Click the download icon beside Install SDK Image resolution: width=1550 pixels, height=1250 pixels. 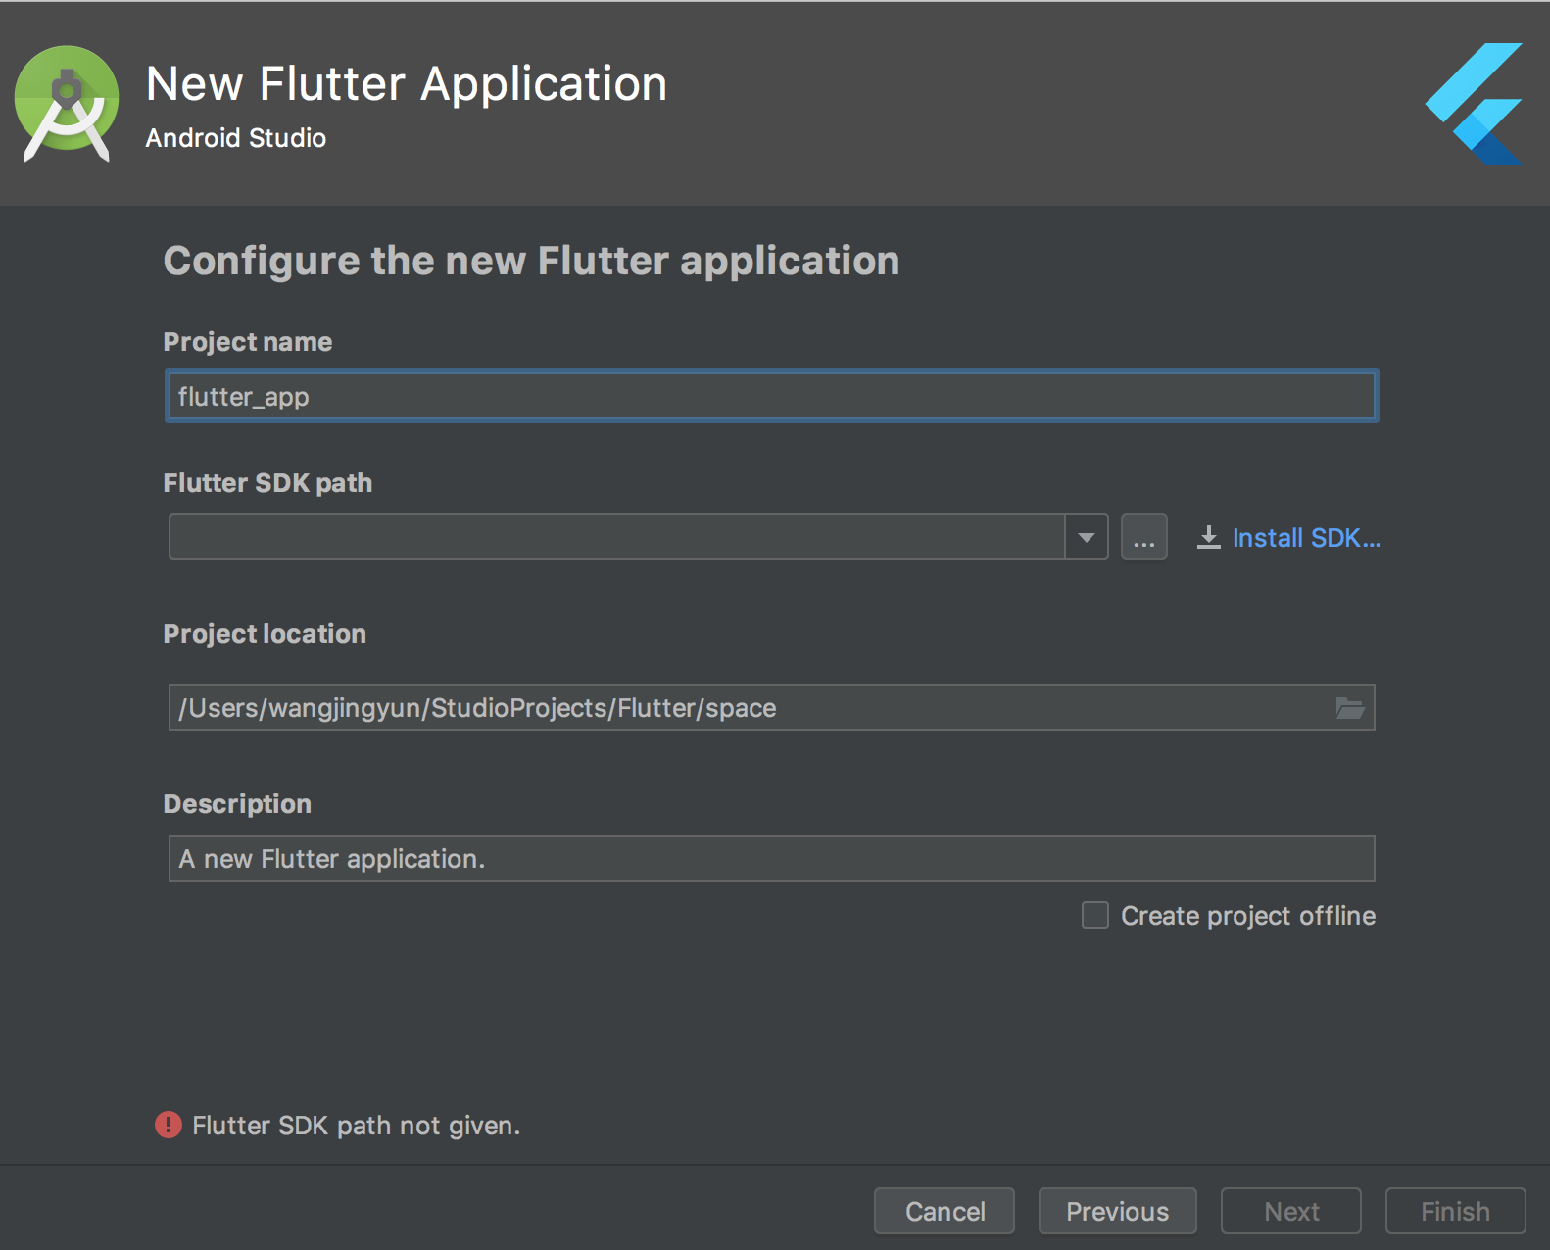pyautogui.click(x=1209, y=538)
